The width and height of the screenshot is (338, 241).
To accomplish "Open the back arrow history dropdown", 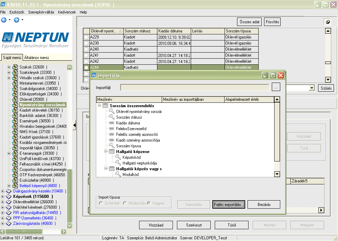I will click(9, 20).
